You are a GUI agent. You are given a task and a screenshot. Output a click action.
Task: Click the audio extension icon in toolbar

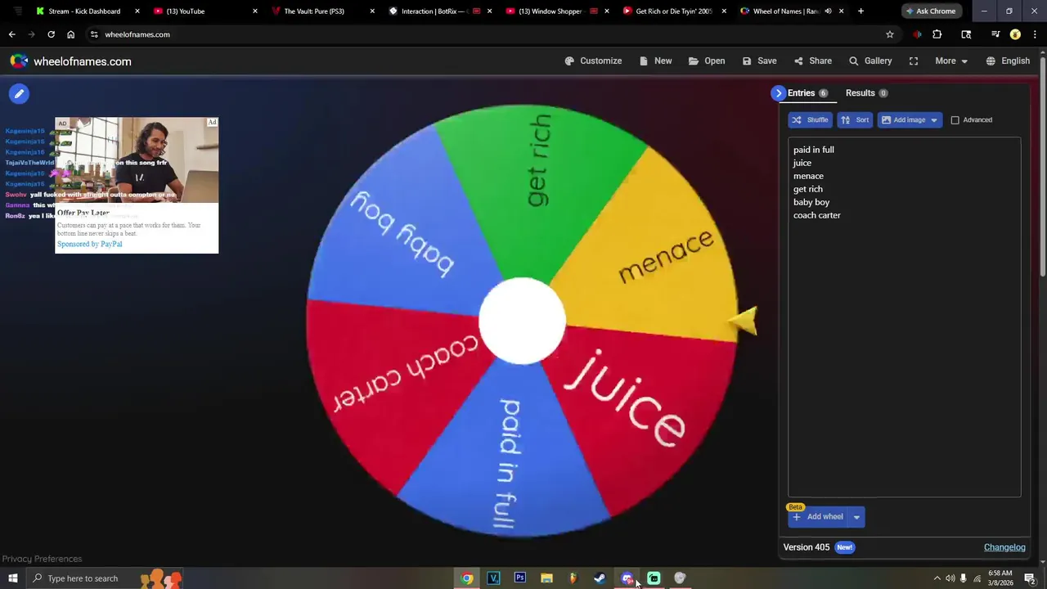pyautogui.click(x=917, y=34)
